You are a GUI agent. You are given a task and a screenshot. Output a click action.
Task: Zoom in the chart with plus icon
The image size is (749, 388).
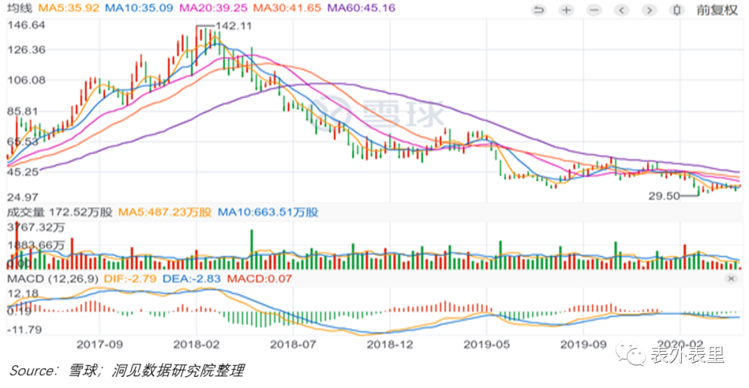point(567,10)
